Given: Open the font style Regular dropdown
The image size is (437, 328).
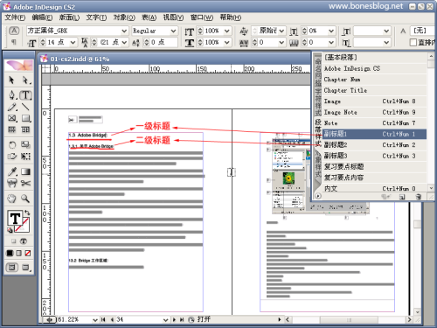Looking at the screenshot, I should (x=173, y=31).
